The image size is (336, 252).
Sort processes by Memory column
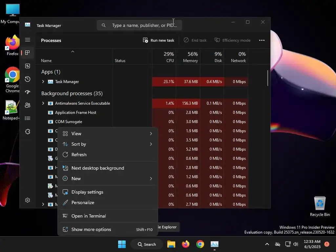point(188,56)
